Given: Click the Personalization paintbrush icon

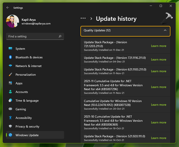Looking at the screenshot, I should click(10, 75).
